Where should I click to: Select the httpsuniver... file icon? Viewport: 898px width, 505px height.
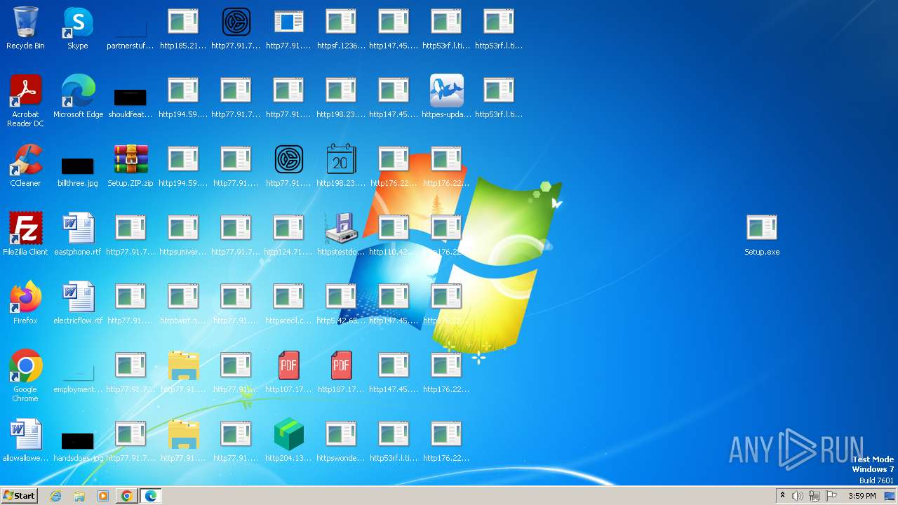point(183,235)
